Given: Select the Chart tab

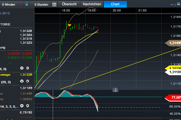Looking at the screenshot, I should [115, 4].
